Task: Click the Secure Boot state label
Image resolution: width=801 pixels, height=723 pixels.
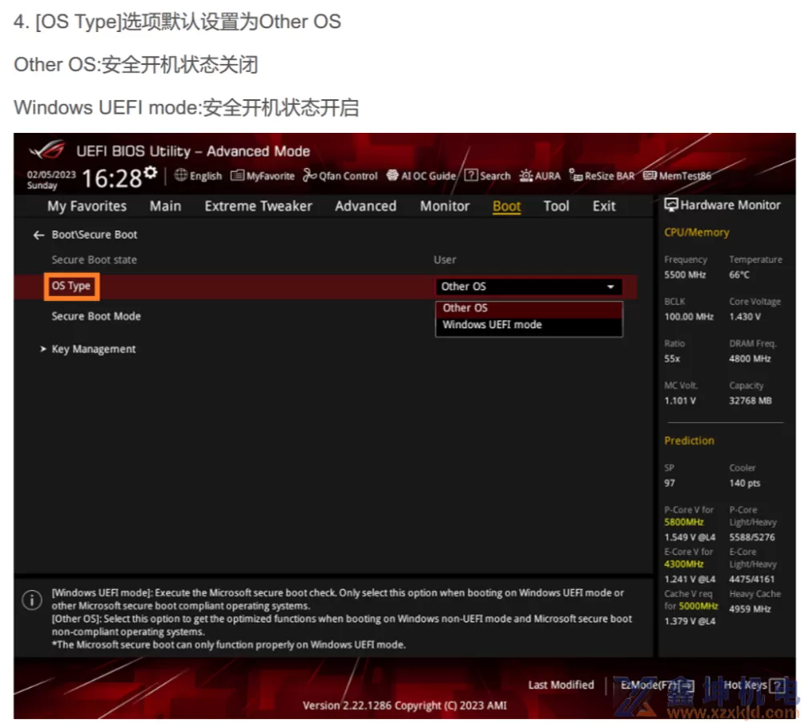Action: [94, 260]
